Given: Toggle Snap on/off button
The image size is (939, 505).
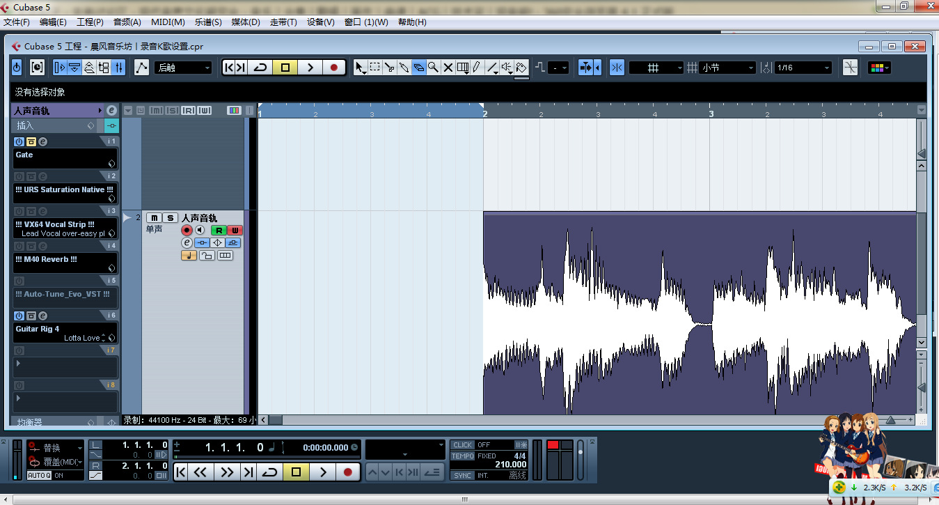Looking at the screenshot, I should point(617,68).
